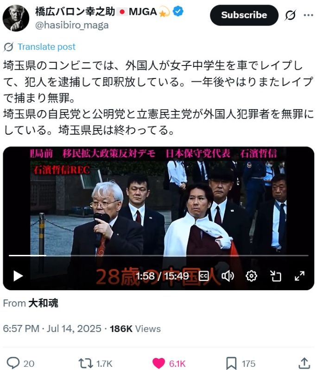This screenshot has height=370, width=317.
Task: Click the @hasibiro_maga handle
Action: [x=72, y=25]
